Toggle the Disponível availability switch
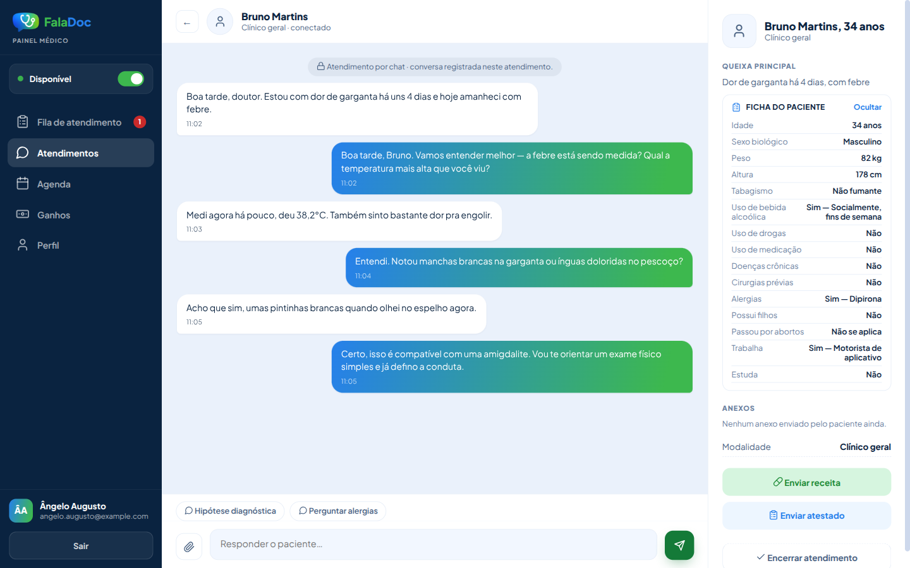Viewport: 910px width, 568px height. [x=131, y=79]
